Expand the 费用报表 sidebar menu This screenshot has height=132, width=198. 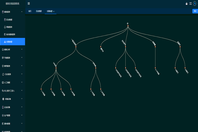[x=22, y=66]
